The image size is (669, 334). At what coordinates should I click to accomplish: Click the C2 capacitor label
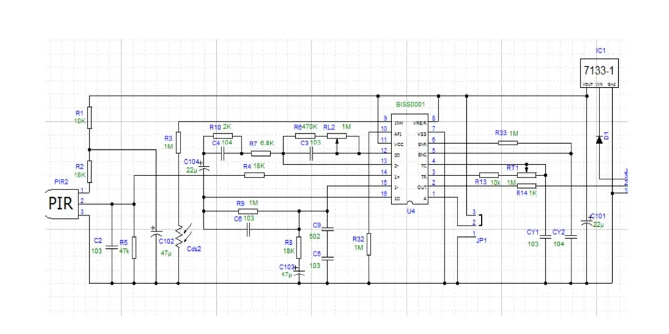pos(98,242)
